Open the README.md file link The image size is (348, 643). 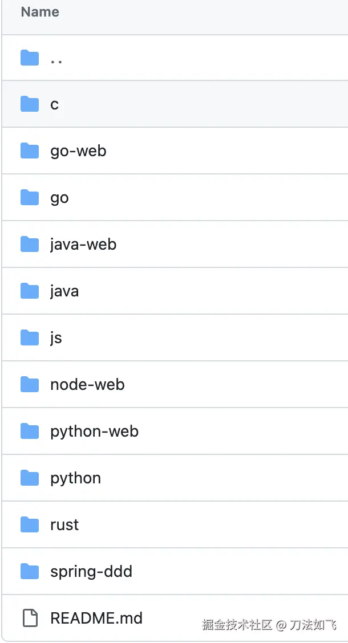coord(96,618)
